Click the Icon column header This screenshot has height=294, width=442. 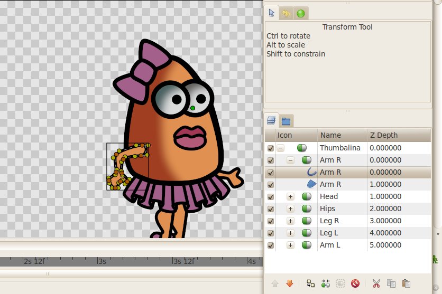[297, 135]
